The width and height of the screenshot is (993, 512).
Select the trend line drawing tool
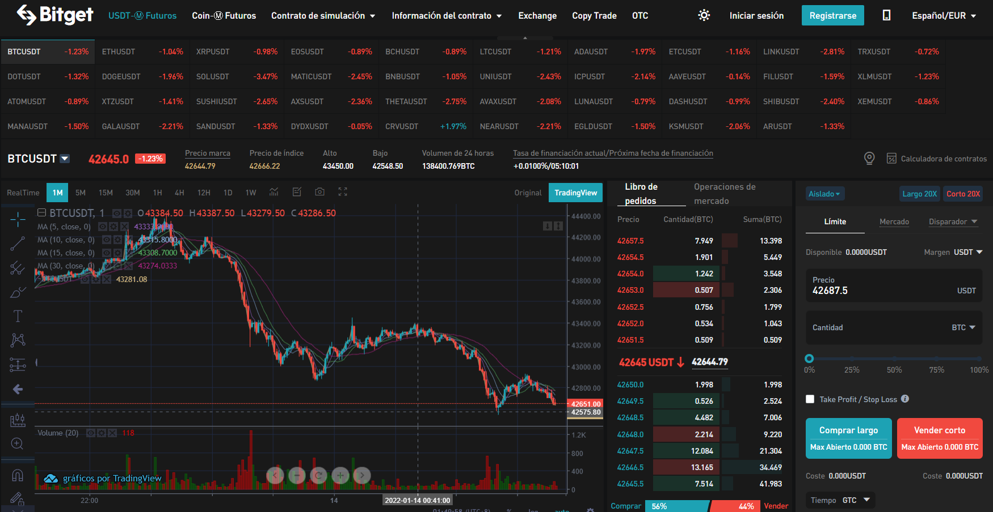point(18,244)
